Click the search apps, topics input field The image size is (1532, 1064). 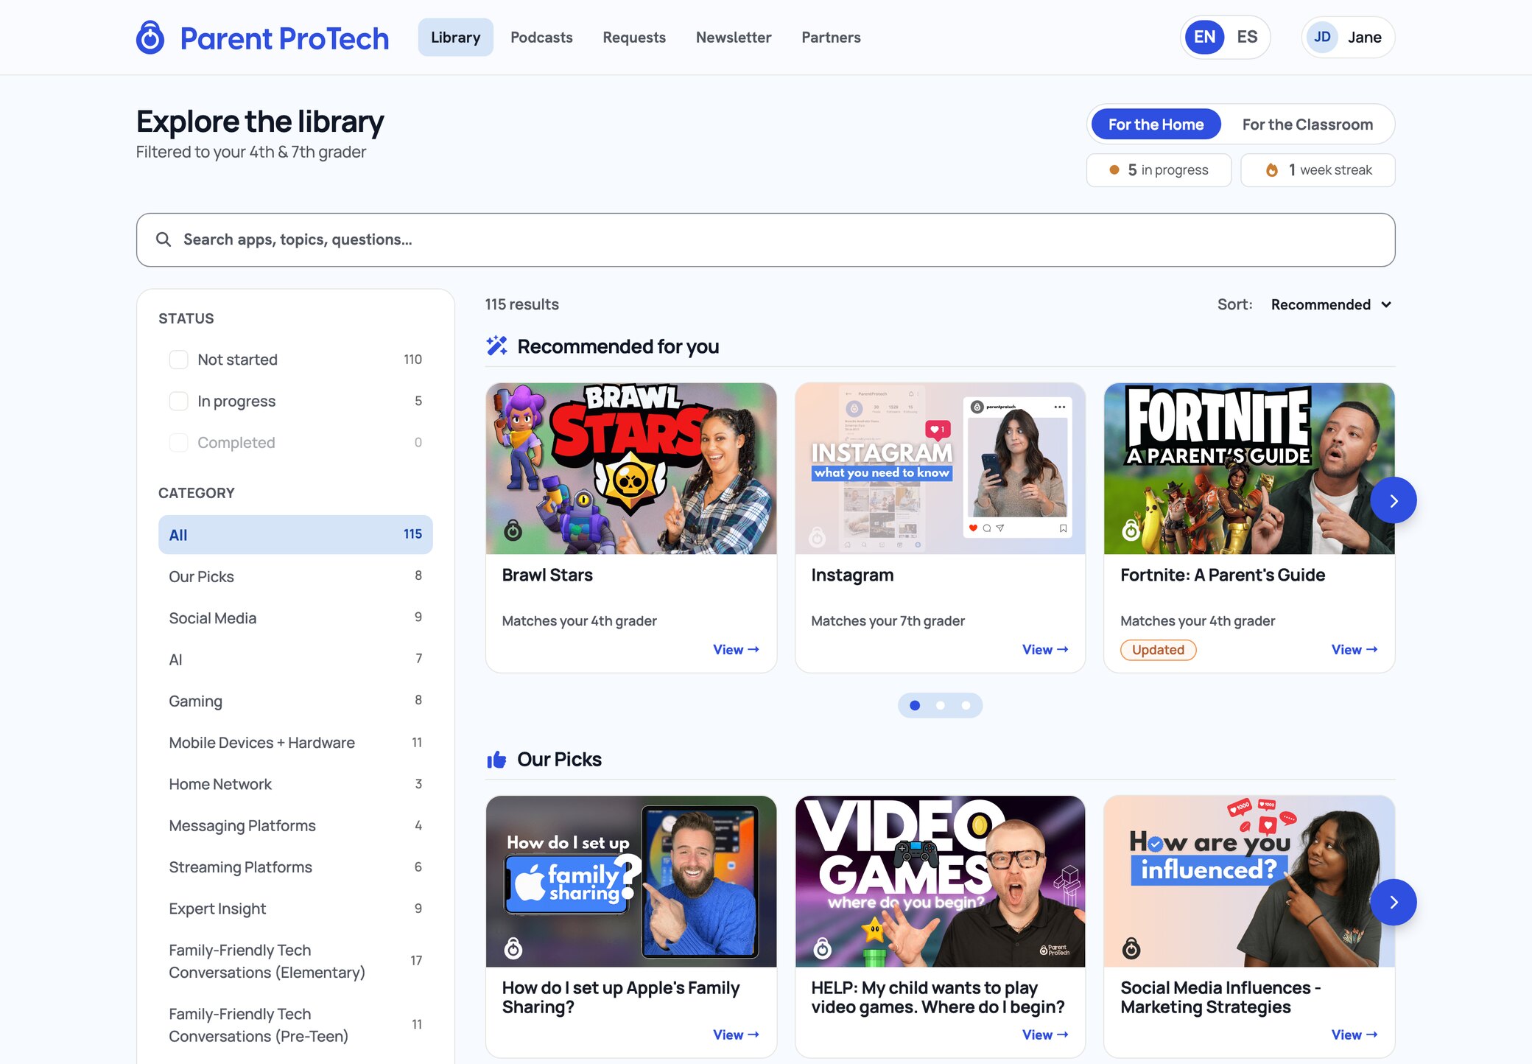[765, 239]
